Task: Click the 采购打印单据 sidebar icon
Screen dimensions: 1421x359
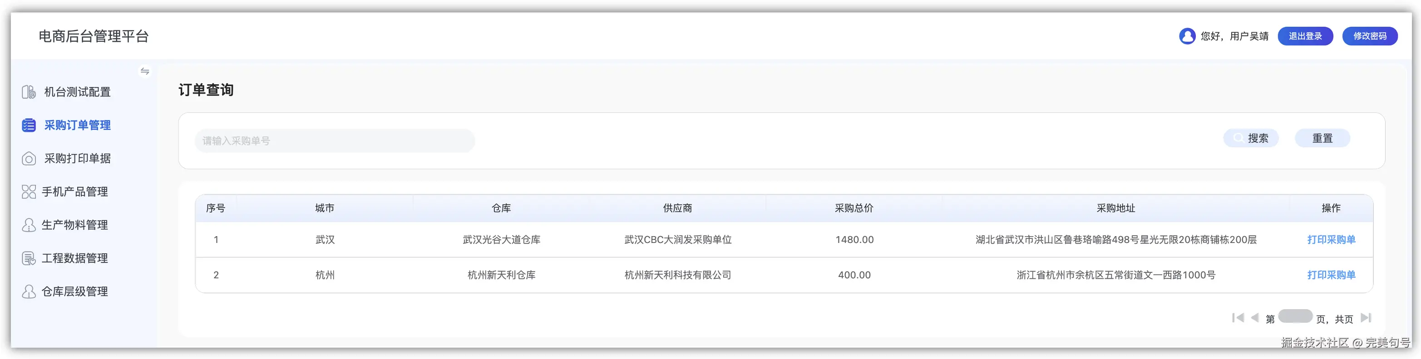Action: coord(29,159)
